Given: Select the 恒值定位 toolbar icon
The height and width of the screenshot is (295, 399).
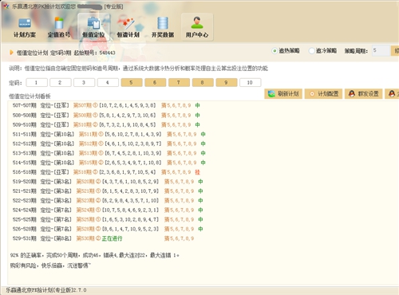Looking at the screenshot, I should coord(93,27).
